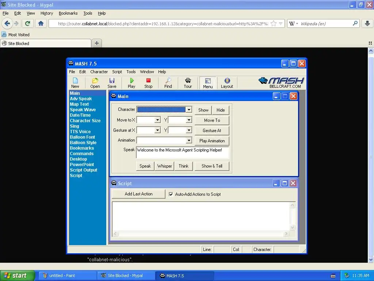The image size is (374, 281).
Task: Open a new browser tab with plus button
Action: coord(96,43)
